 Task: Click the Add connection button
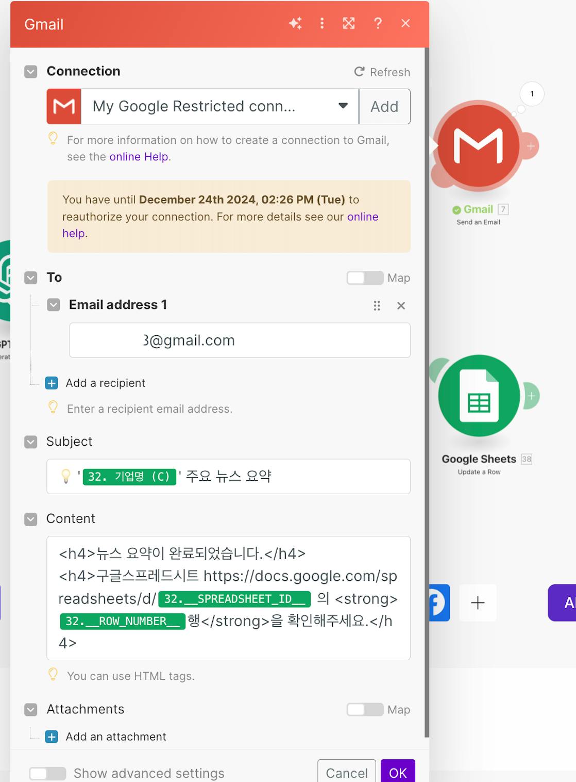point(385,107)
